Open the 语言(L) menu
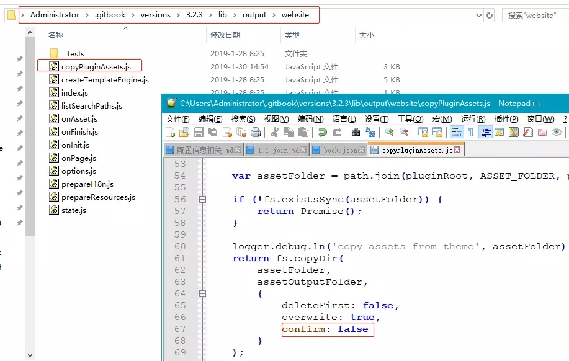Viewport: 569px width, 361px height. click(x=344, y=119)
